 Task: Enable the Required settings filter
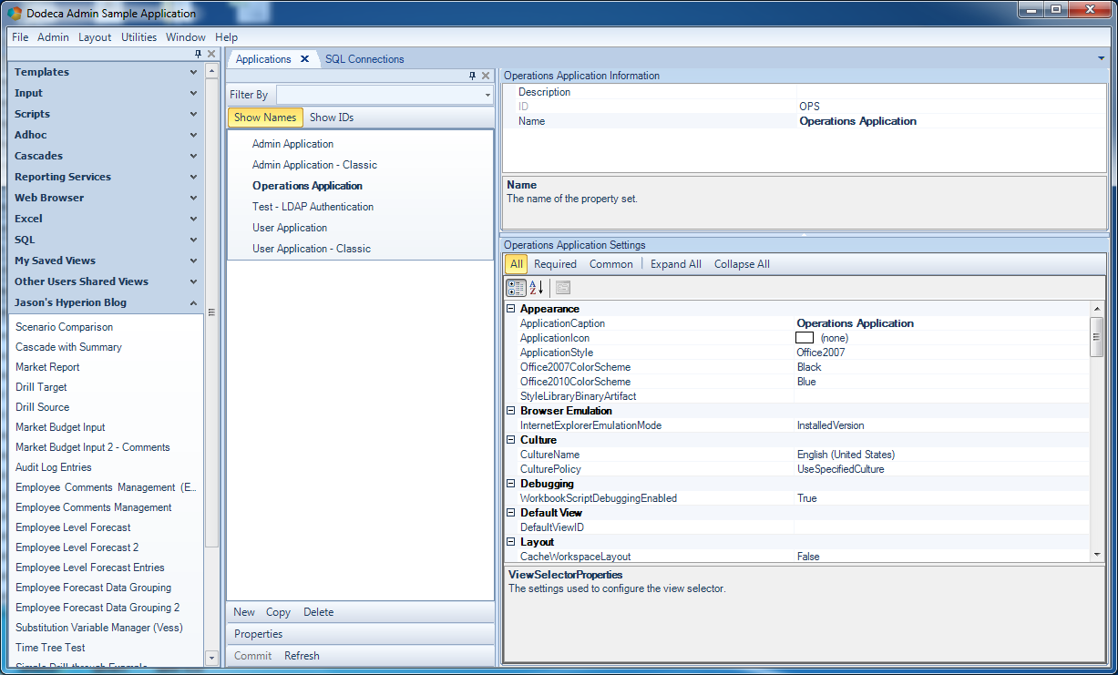tap(555, 264)
